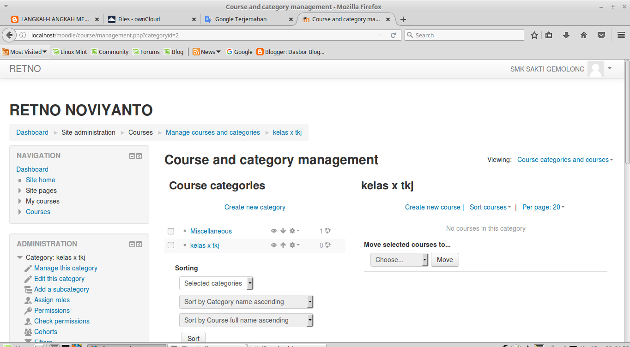Open the Firefox downloads arrow
This screenshot has width=630, height=347.
566,35
